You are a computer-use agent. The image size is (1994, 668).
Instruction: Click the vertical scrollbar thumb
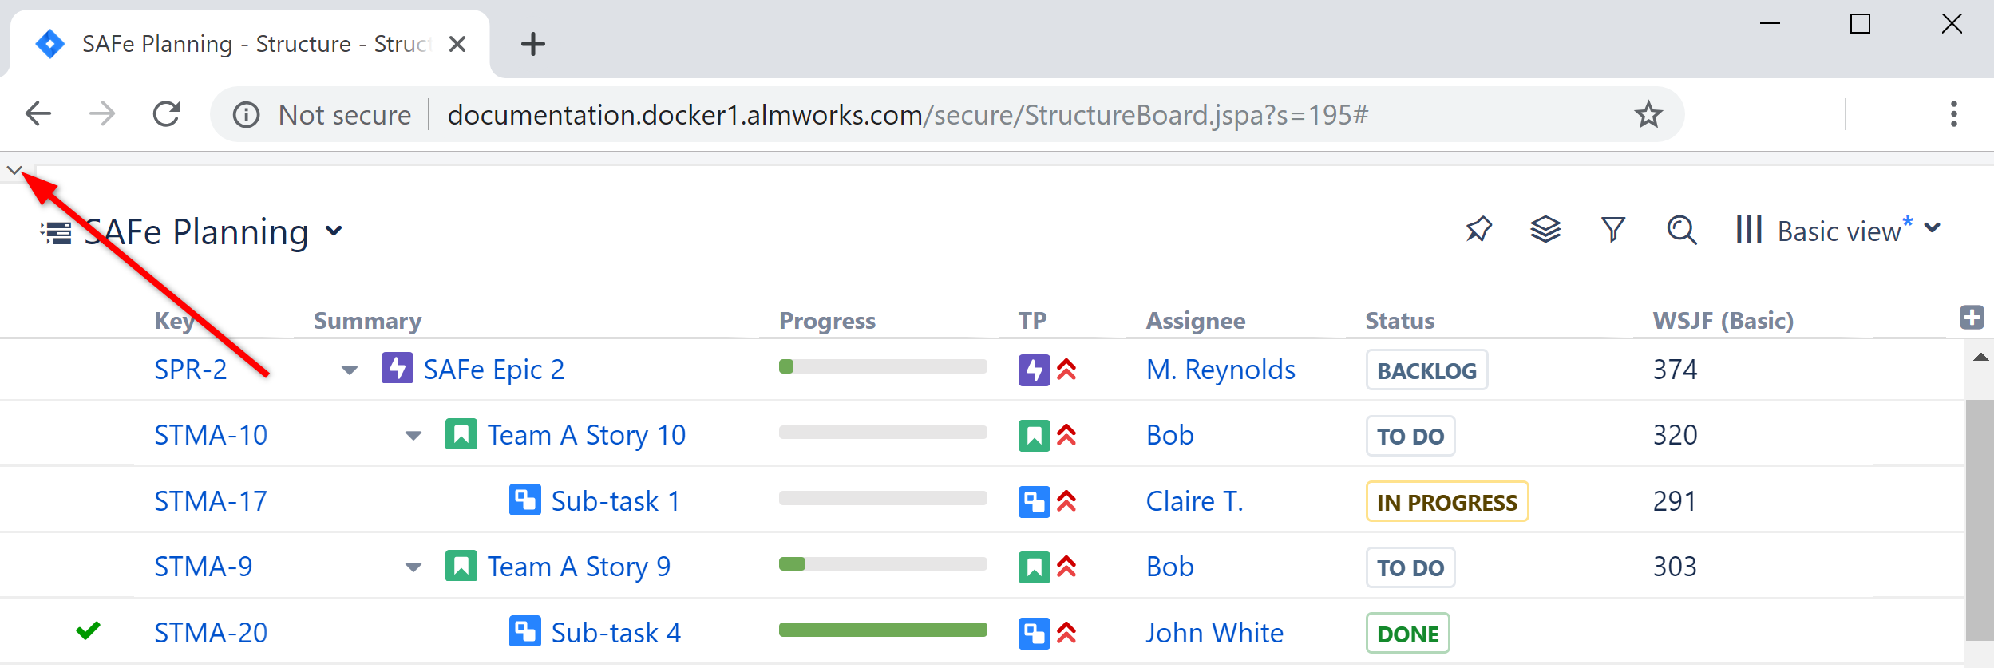pos(1980,519)
